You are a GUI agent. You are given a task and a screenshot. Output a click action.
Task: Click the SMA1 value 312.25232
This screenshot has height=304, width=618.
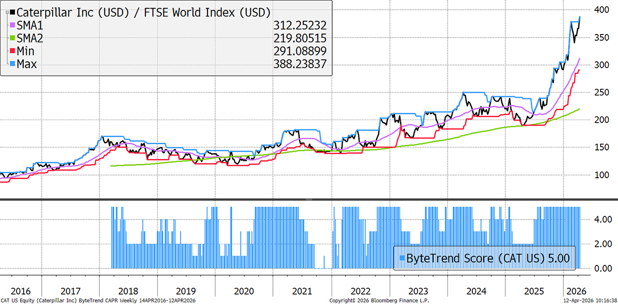point(301,25)
